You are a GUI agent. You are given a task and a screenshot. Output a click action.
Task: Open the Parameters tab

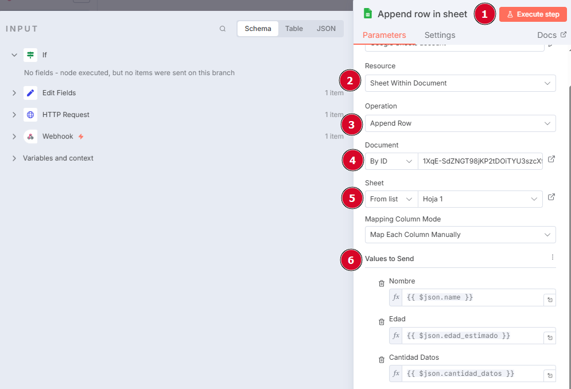coord(384,36)
